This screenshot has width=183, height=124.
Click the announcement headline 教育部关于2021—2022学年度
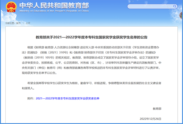tap(91, 37)
